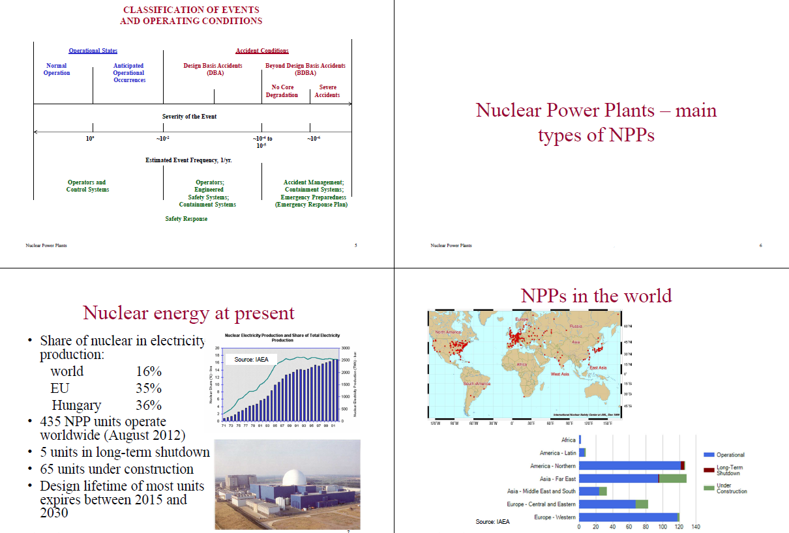Click the "Russia" label on world map
The height and width of the screenshot is (533, 789).
click(x=576, y=325)
